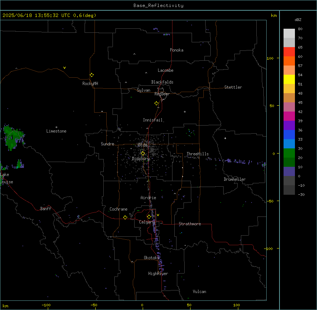Click the magenta 42 dBZ legend swatch
The width and height of the screenshot is (317, 310).
(x=289, y=116)
